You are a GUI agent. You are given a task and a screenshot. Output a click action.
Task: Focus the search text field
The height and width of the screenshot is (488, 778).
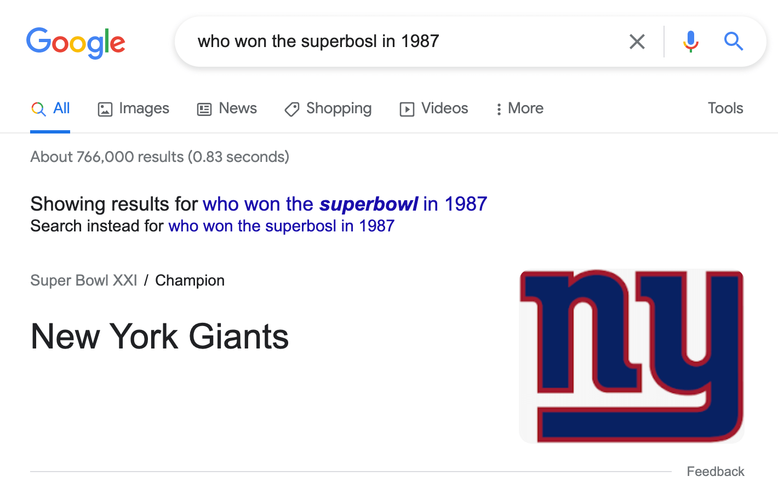[x=405, y=42]
